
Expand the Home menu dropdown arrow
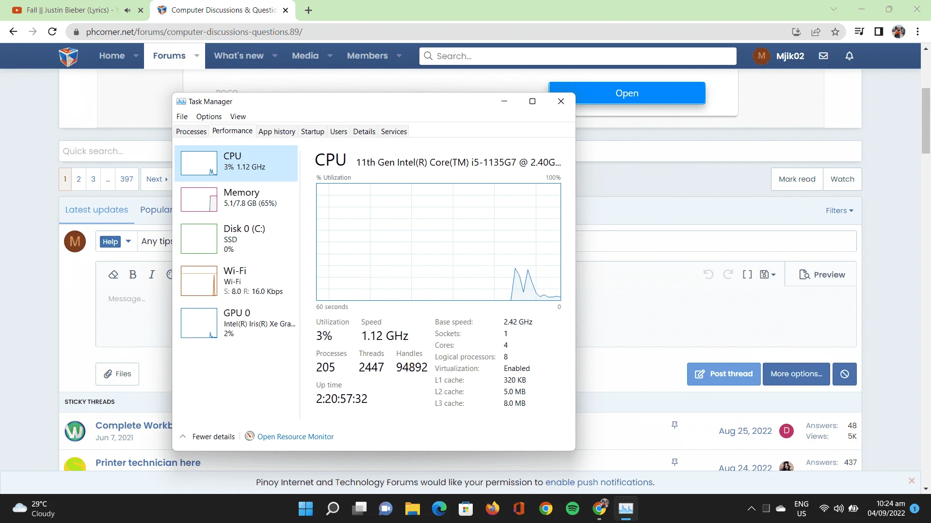point(136,56)
